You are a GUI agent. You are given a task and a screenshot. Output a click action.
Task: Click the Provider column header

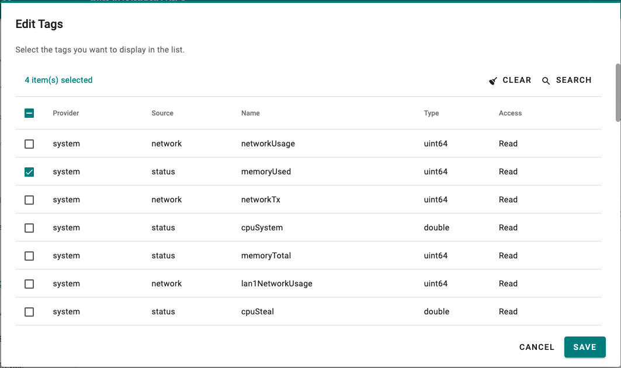tap(66, 113)
